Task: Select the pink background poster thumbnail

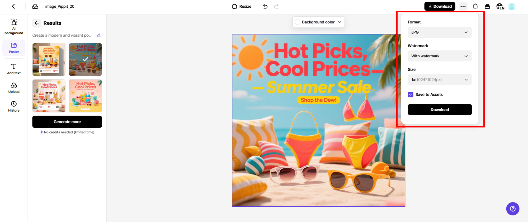Action: 85,96
